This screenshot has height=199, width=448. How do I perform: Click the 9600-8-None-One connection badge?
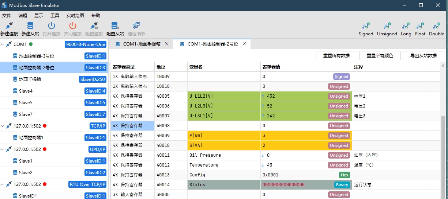tap(86, 44)
